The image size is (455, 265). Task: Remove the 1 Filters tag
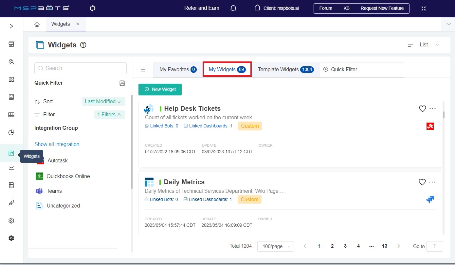(x=119, y=114)
